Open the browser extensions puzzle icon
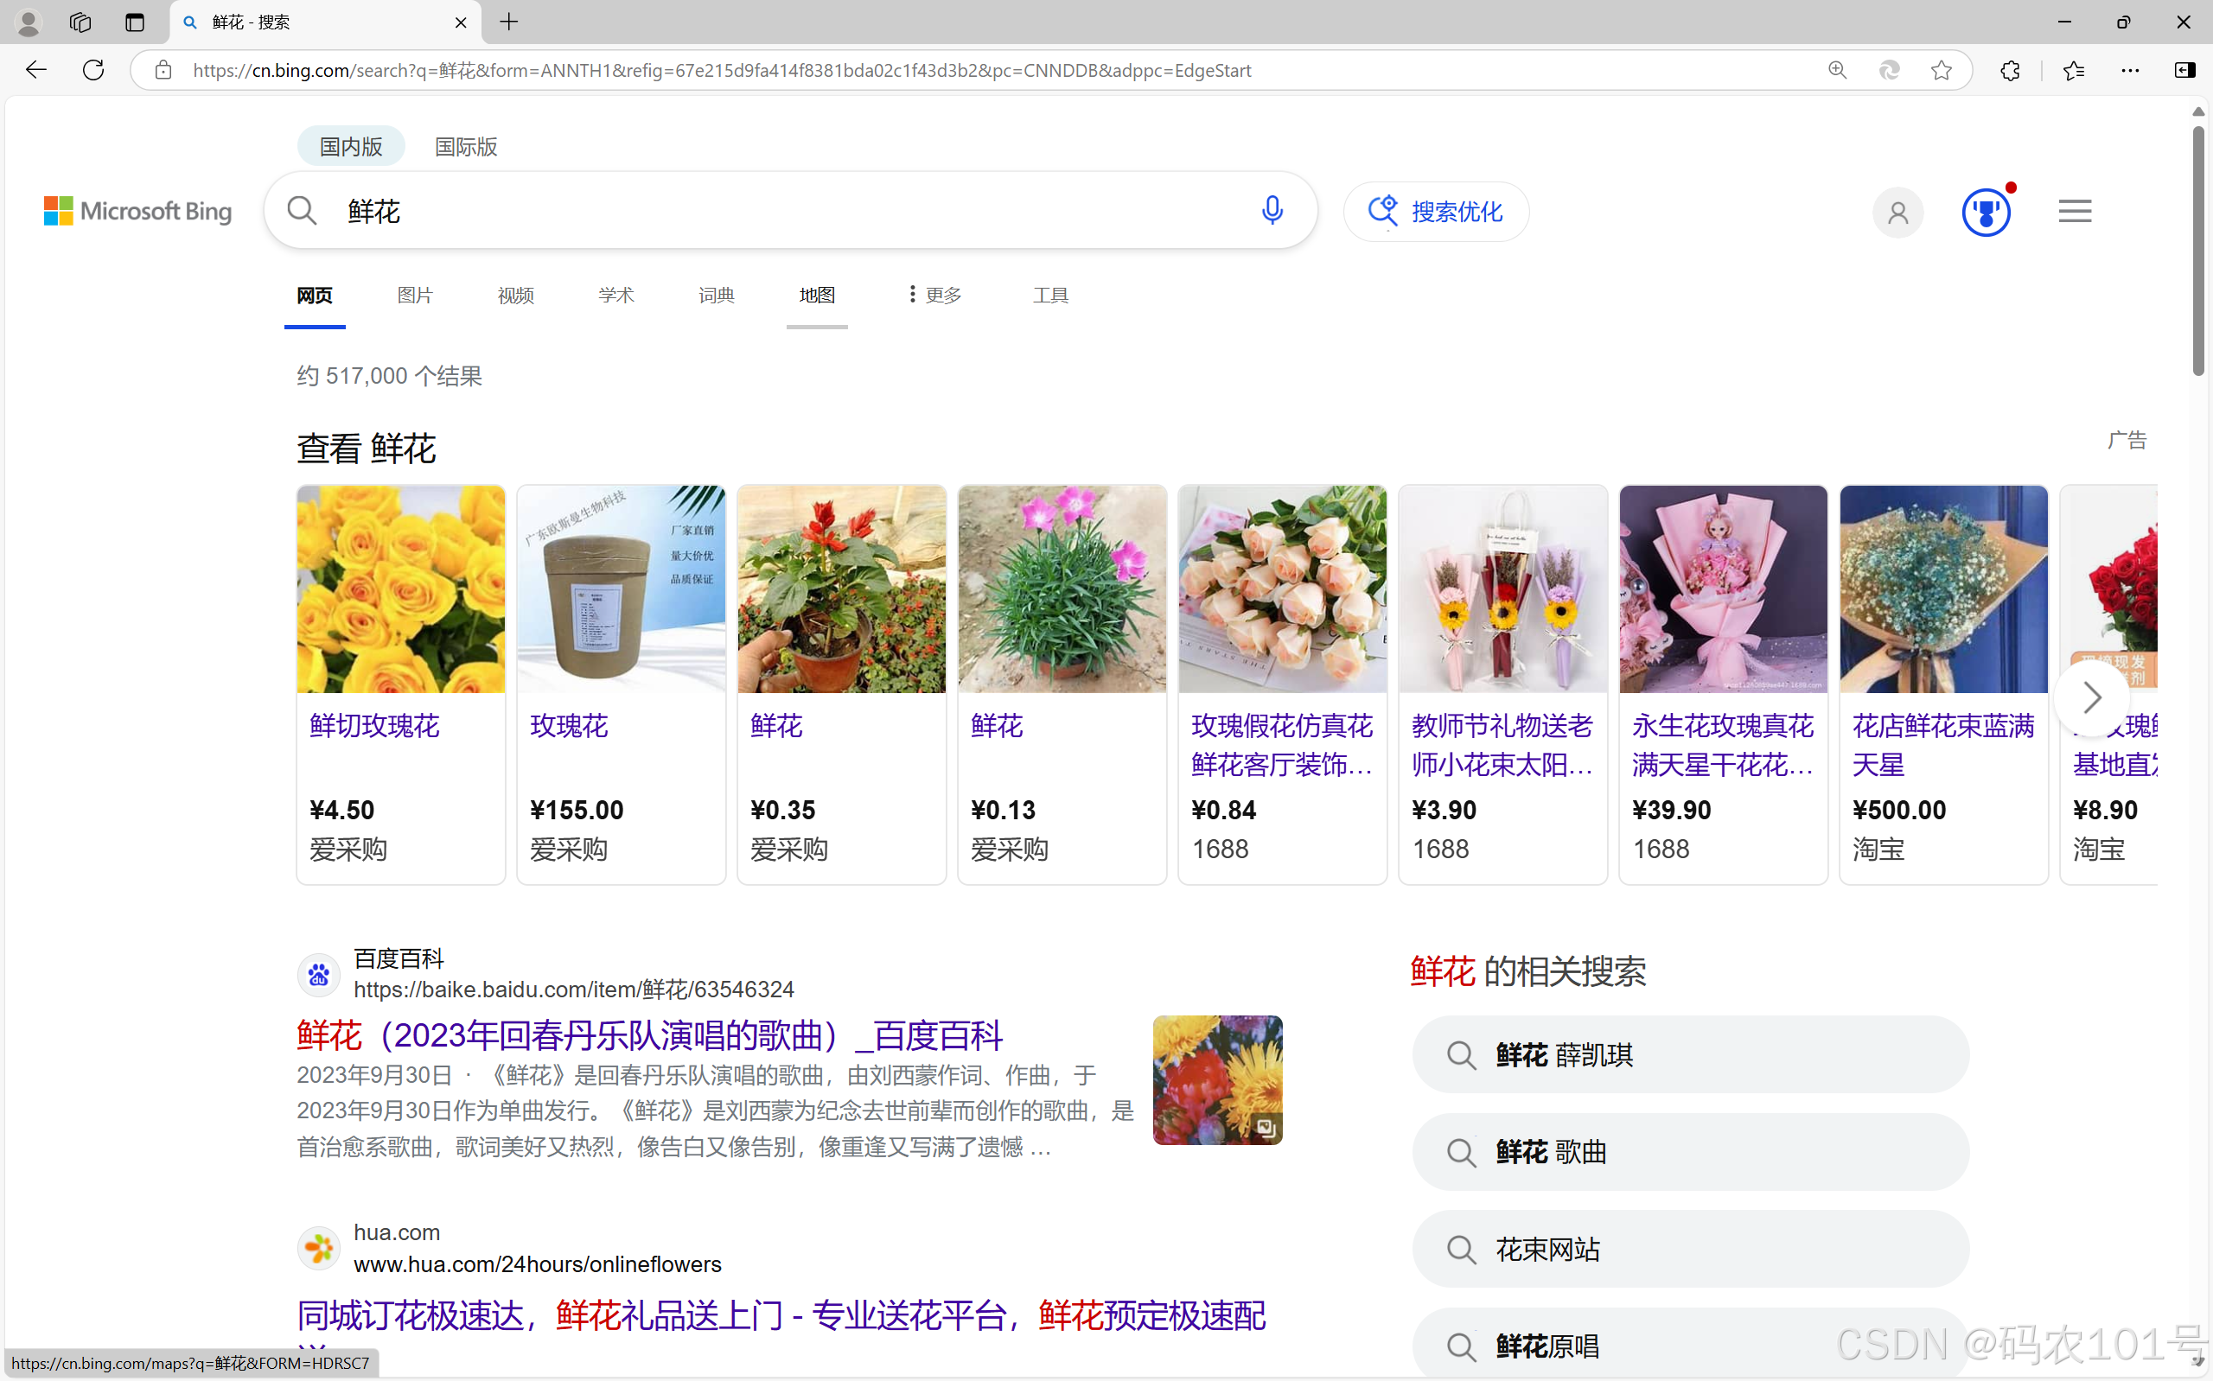Viewport: 2213px width, 1381px height. coord(2009,70)
